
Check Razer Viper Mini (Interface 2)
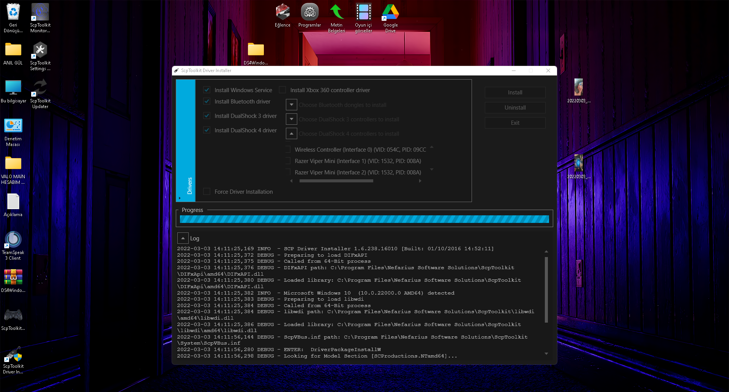click(x=288, y=172)
